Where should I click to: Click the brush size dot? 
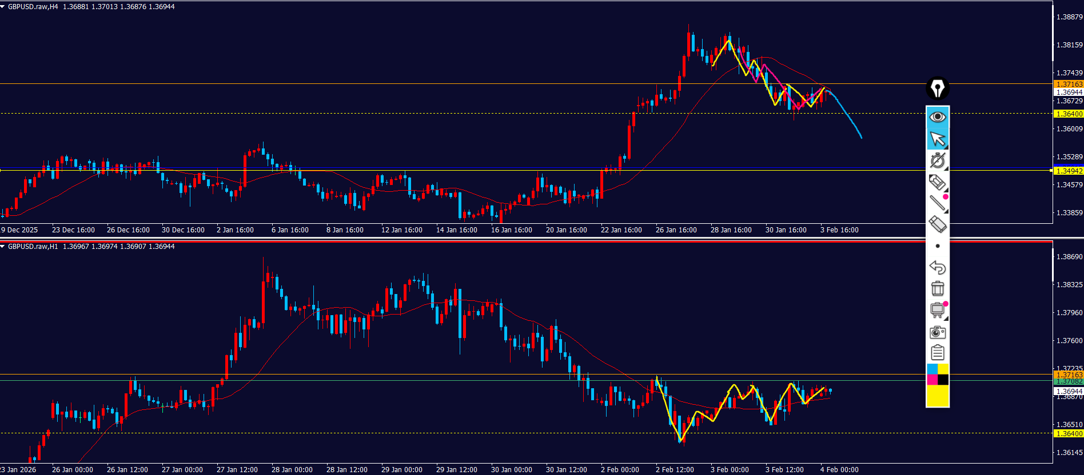click(x=938, y=246)
